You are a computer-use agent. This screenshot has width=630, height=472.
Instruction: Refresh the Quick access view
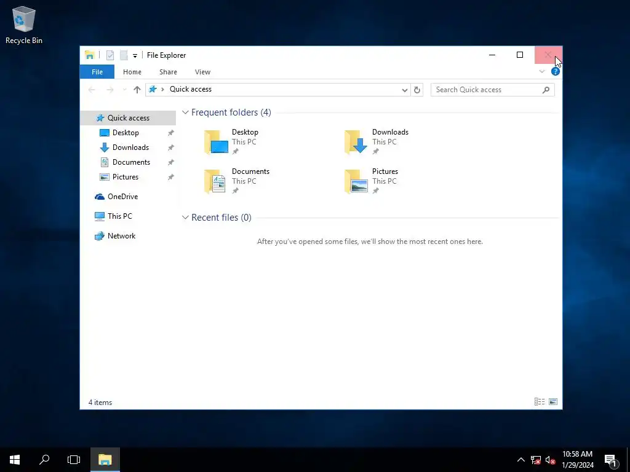point(417,90)
